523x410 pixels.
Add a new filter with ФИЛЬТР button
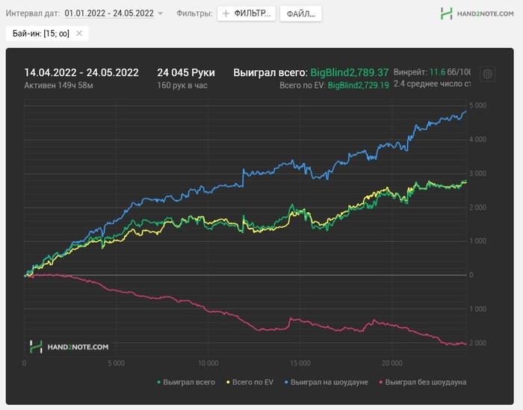(x=246, y=13)
